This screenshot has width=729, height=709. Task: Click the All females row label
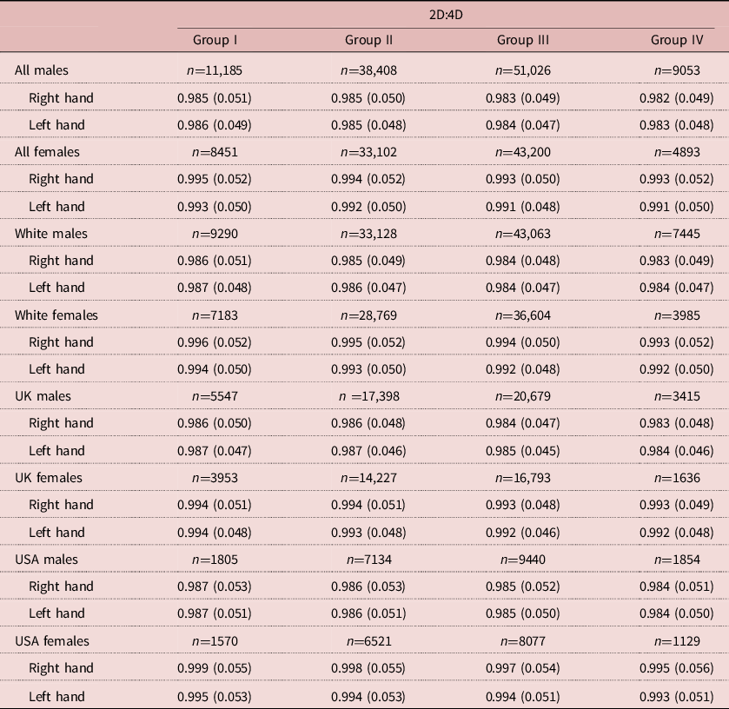(x=47, y=152)
